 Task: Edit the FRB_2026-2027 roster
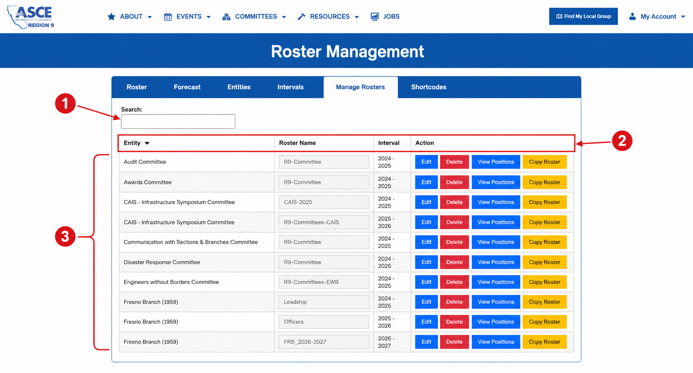[426, 342]
